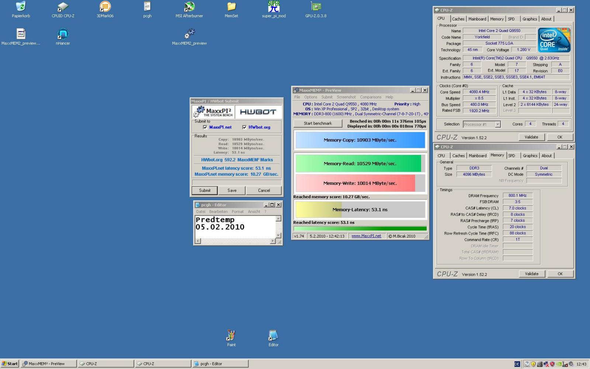Click Submit in the HWbot Submit dialog

205,190
